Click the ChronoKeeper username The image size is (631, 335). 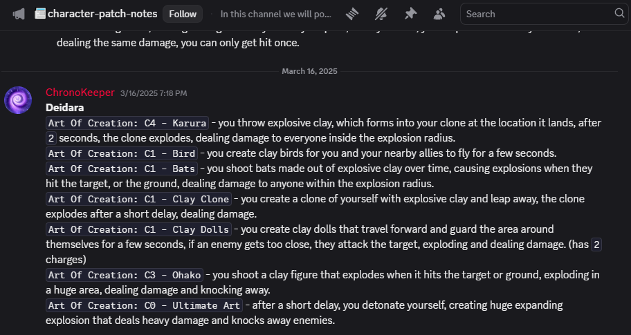click(x=80, y=93)
